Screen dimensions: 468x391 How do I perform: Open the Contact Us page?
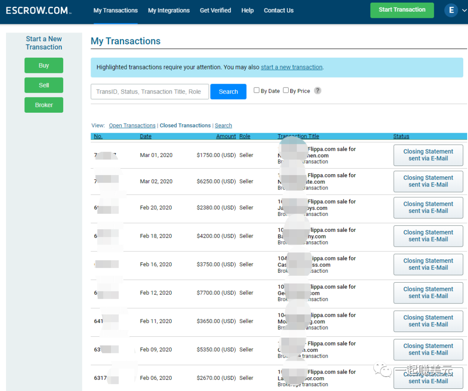(x=279, y=10)
